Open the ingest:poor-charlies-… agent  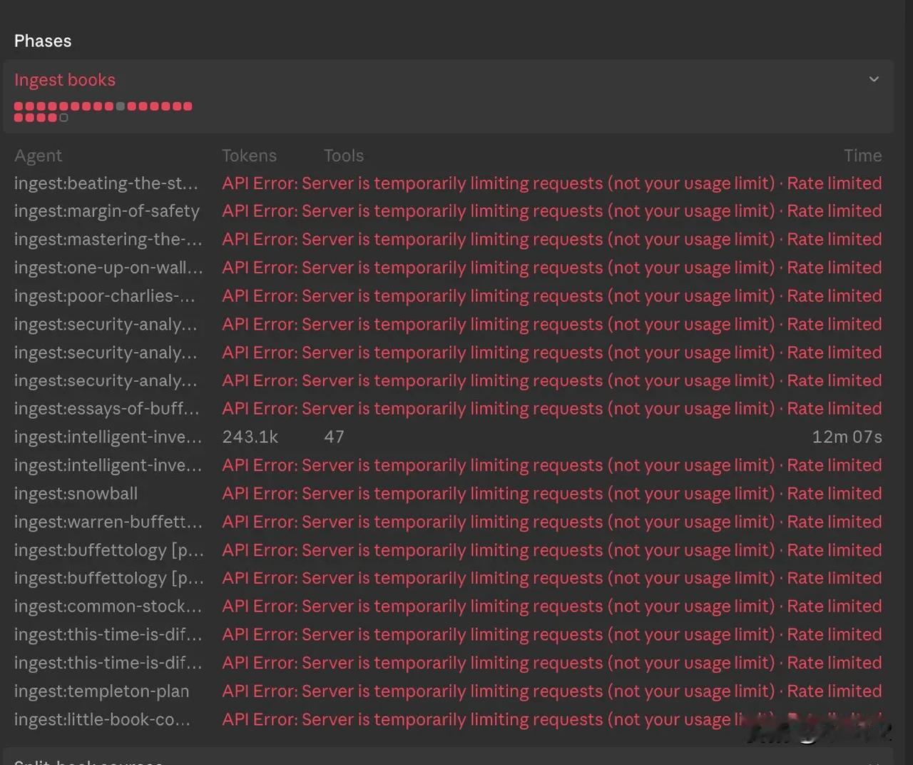105,296
